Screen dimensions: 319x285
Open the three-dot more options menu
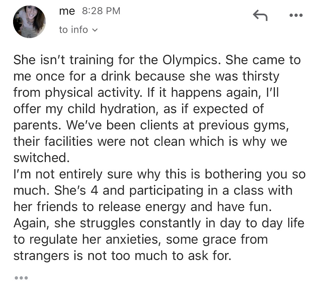click(x=296, y=16)
